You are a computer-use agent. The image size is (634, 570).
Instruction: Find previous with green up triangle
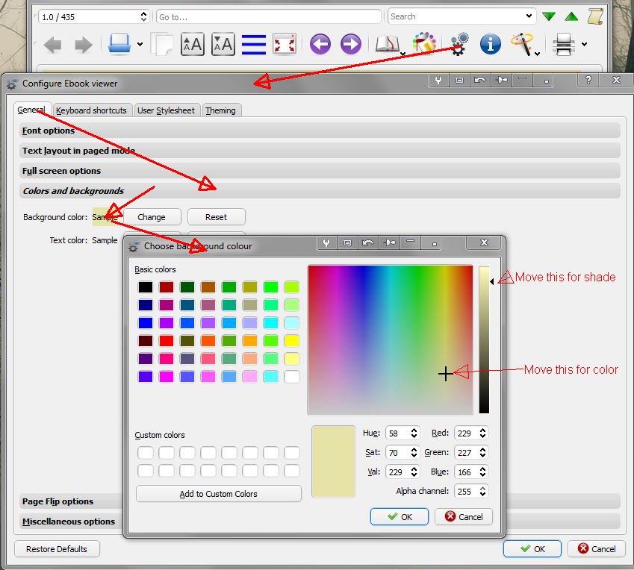tap(571, 16)
